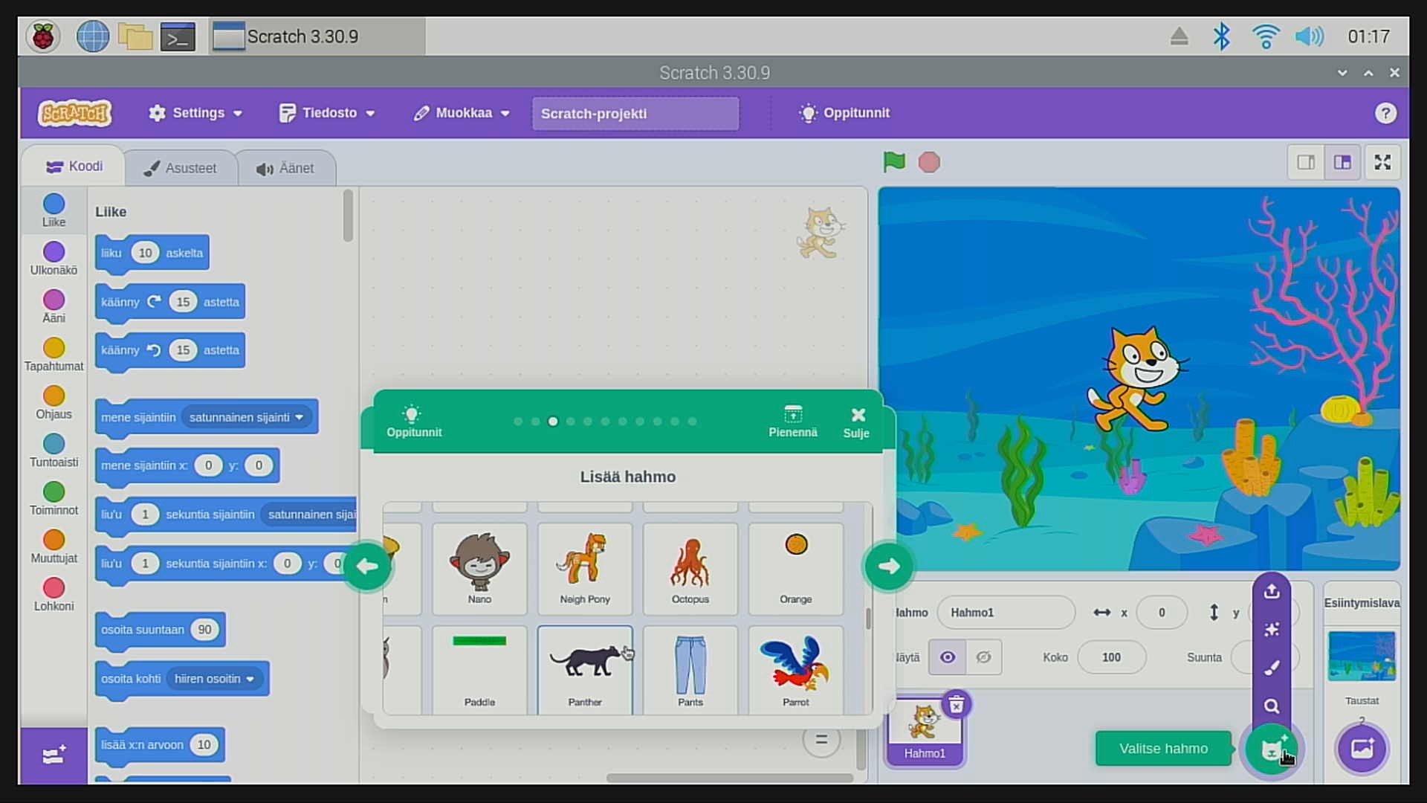Select the Toiminnot block category

point(54,499)
